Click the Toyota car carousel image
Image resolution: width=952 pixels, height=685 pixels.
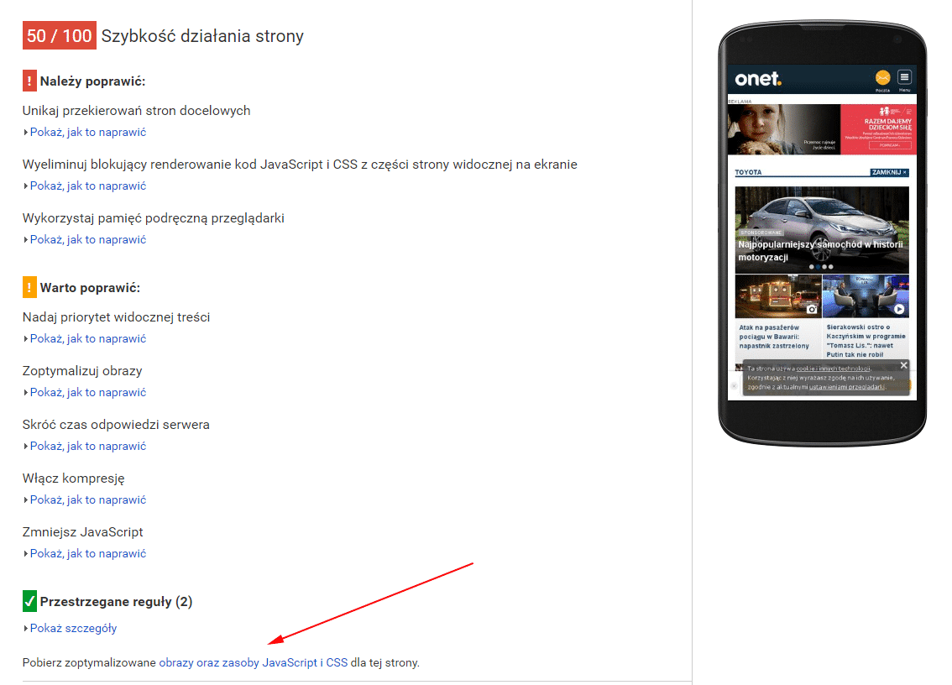pos(821,227)
